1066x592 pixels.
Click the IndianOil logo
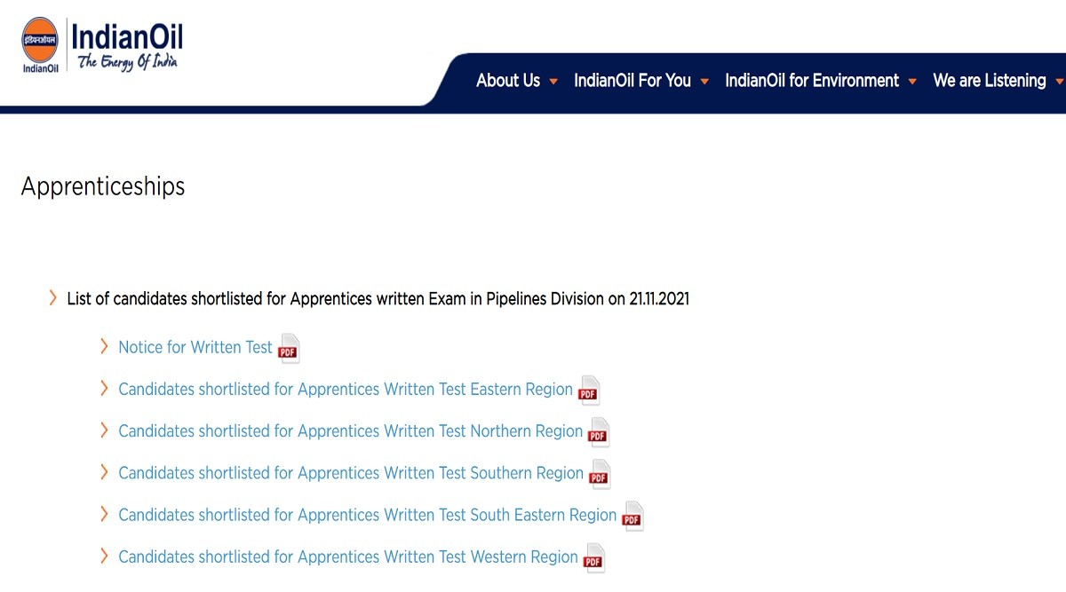[102, 46]
